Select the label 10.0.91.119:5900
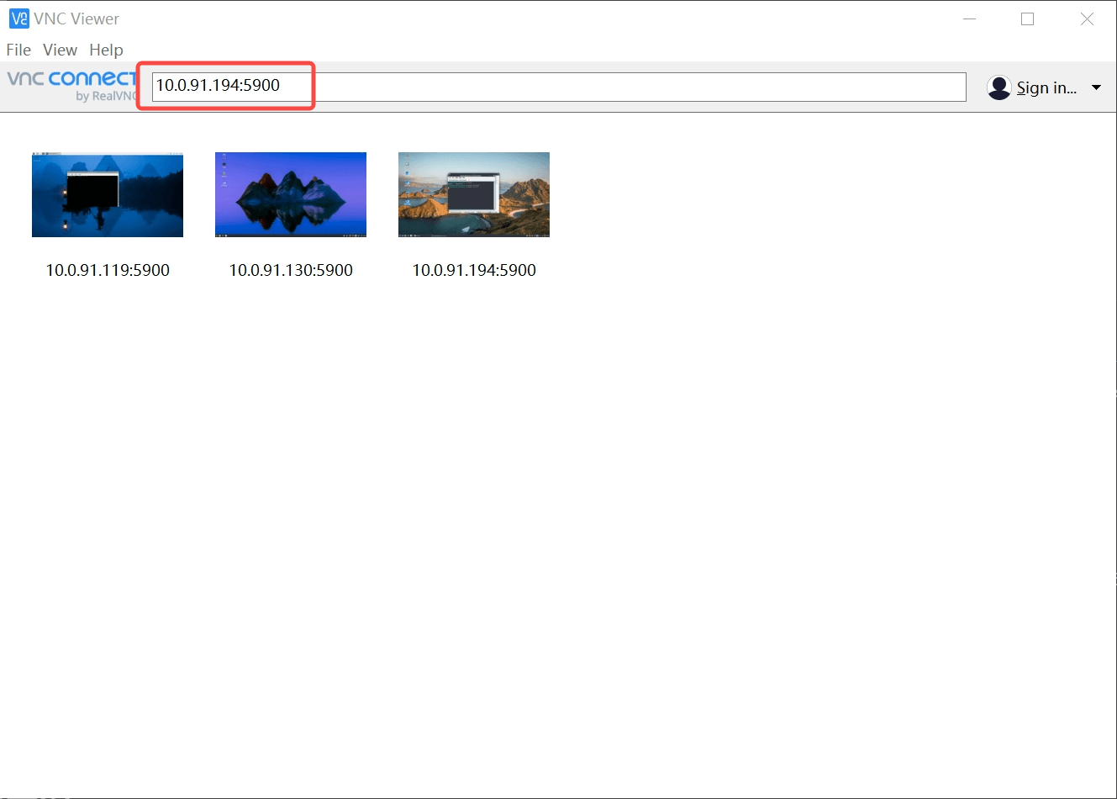The height and width of the screenshot is (799, 1117). click(x=107, y=270)
